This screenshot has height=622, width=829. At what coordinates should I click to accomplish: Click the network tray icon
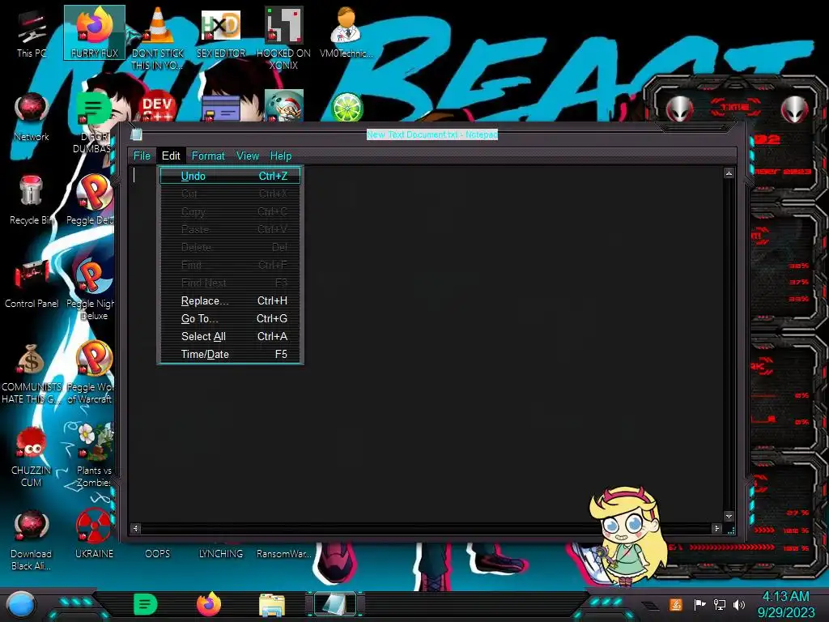point(720,604)
